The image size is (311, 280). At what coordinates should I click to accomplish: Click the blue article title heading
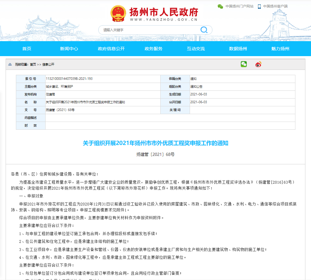pyautogui.click(x=155, y=143)
